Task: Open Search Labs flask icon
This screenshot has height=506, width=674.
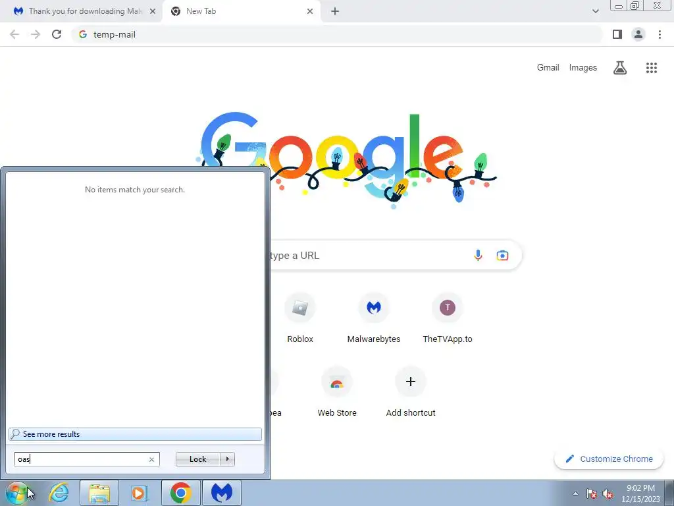Action: [620, 68]
